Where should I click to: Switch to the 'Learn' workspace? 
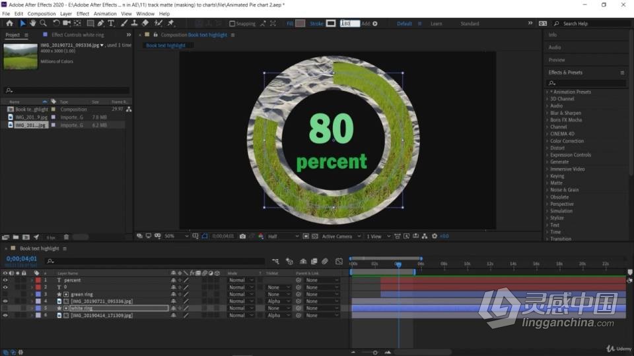(x=437, y=24)
